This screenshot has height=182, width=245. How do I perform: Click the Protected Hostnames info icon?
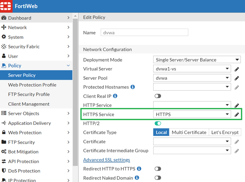(x=132, y=87)
